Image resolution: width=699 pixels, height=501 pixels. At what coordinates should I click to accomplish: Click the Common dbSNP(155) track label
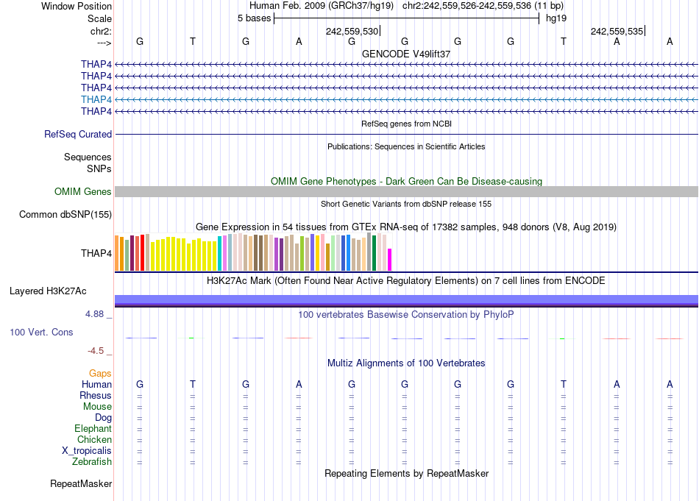coord(65,214)
